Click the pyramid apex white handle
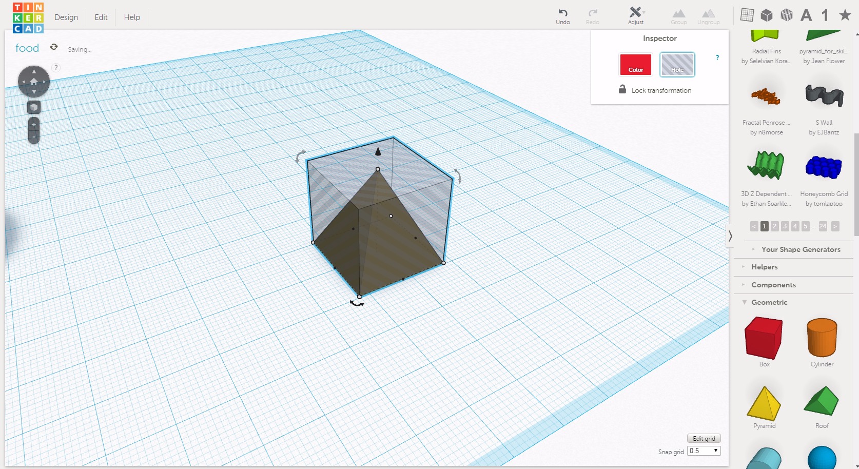The image size is (859, 469). [378, 169]
